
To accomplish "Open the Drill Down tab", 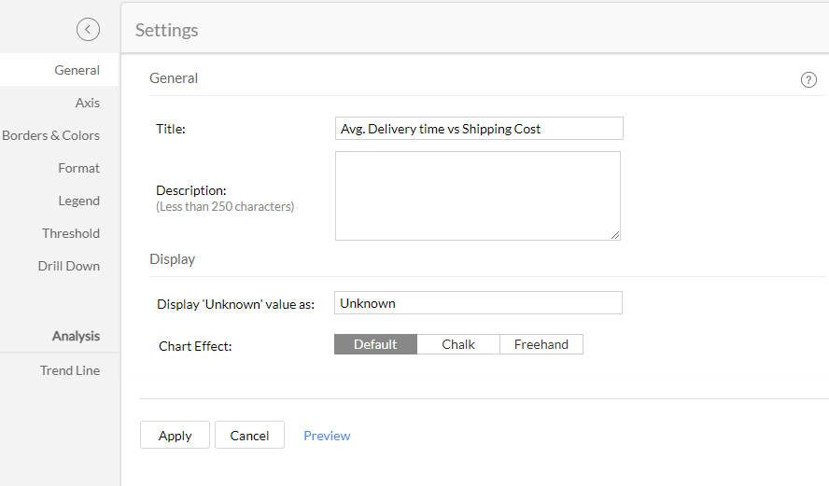I will coord(69,266).
